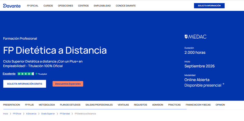Image resolution: width=244 pixels, height=121 pixels.
Task: Go to FP Sanidad breadcrumb link
Action: tap(65, 114)
